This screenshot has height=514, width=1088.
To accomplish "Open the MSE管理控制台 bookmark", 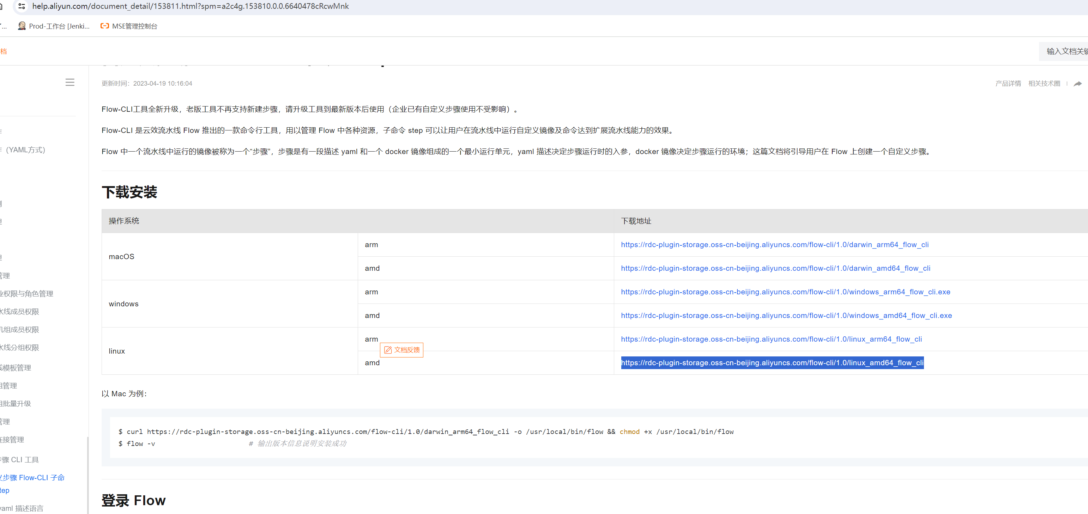I will [x=129, y=26].
